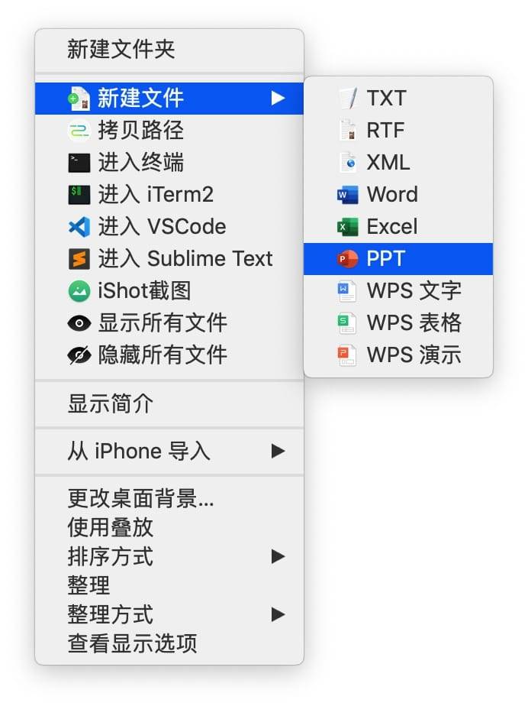Click the iShot截图 green icon
The width and height of the screenshot is (528, 706).
click(79, 291)
